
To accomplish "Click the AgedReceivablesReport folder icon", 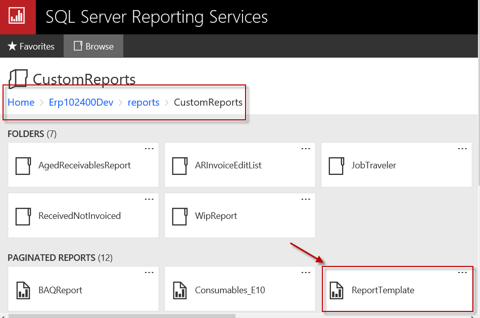I will pos(23,165).
